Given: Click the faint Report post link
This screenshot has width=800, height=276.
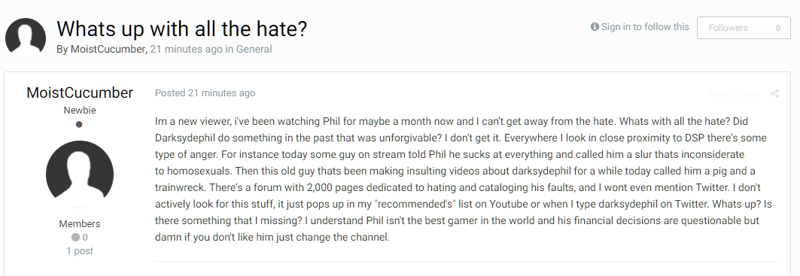Looking at the screenshot, I should [735, 93].
